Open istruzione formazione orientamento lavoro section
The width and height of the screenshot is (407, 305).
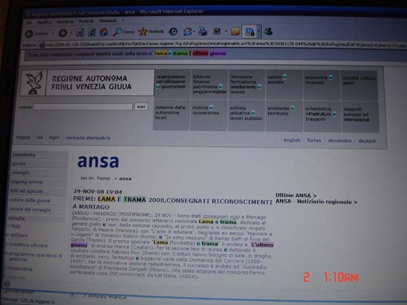coord(247,84)
